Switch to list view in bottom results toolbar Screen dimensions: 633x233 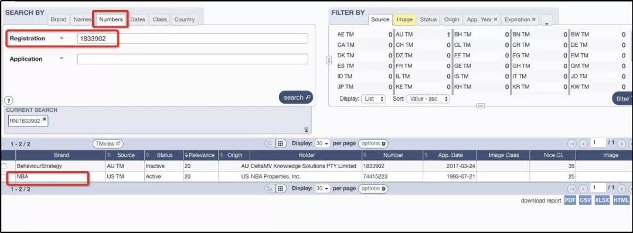coord(270,189)
